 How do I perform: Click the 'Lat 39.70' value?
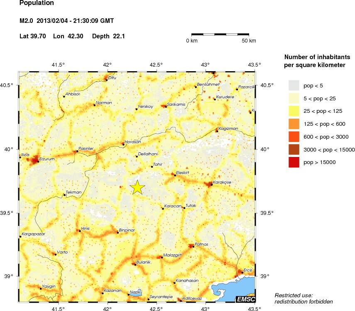click(33, 36)
